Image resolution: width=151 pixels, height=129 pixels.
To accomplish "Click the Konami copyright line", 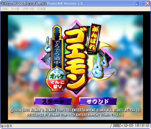I will point(75,110).
